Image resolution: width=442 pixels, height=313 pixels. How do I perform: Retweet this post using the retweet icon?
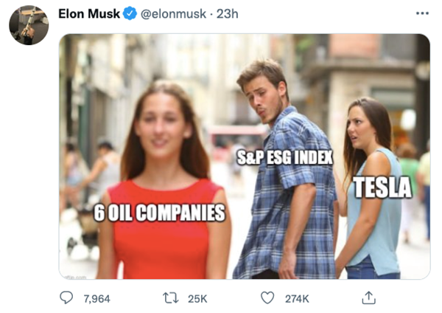[x=170, y=297]
